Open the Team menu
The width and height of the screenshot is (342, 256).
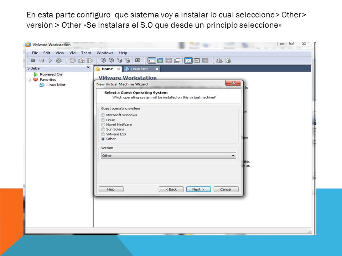(x=86, y=53)
